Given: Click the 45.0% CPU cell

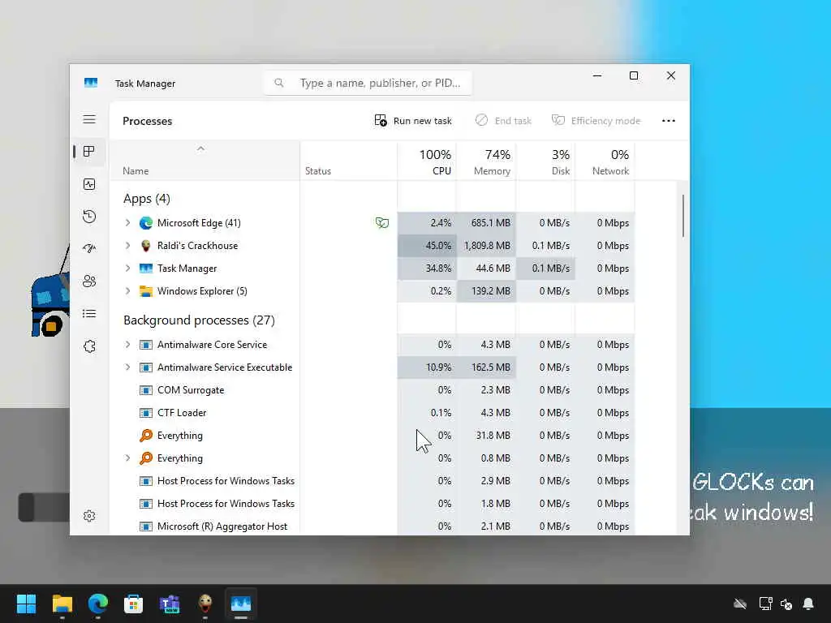Looking at the screenshot, I should (x=427, y=246).
